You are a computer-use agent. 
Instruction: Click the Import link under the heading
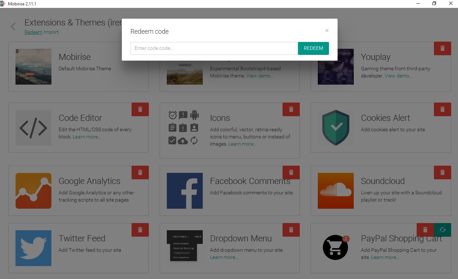pos(51,32)
